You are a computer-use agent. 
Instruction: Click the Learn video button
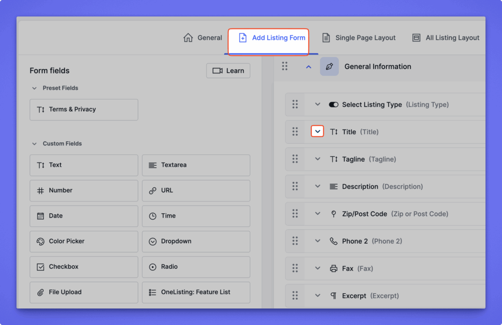(228, 71)
